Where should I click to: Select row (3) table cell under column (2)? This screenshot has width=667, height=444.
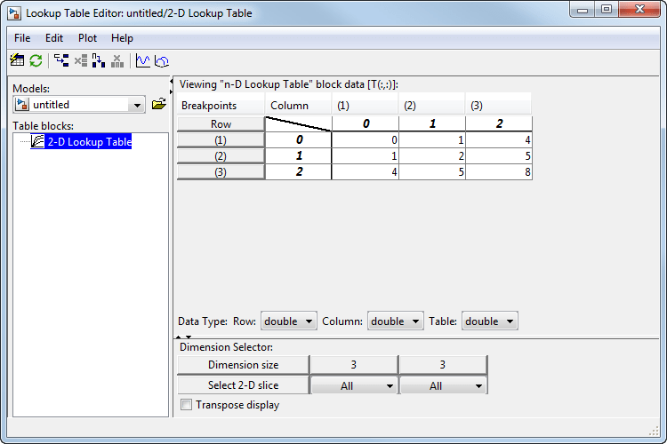432,172
